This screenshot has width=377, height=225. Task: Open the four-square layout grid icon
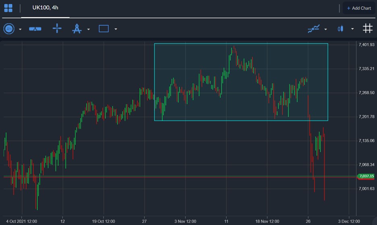[8, 8]
